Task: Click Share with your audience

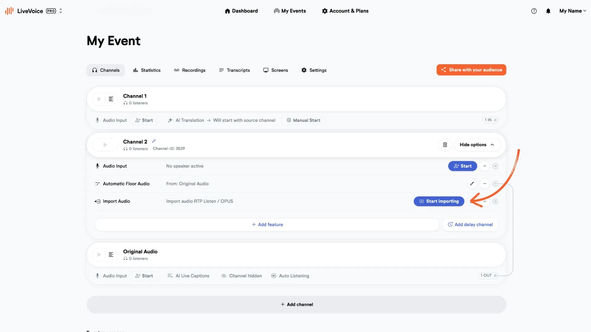Action: pyautogui.click(x=471, y=70)
